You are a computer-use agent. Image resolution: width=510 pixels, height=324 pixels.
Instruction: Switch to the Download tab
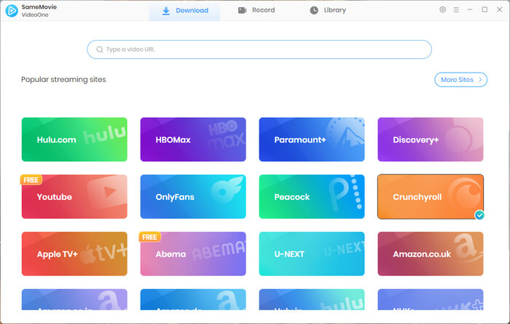point(185,10)
